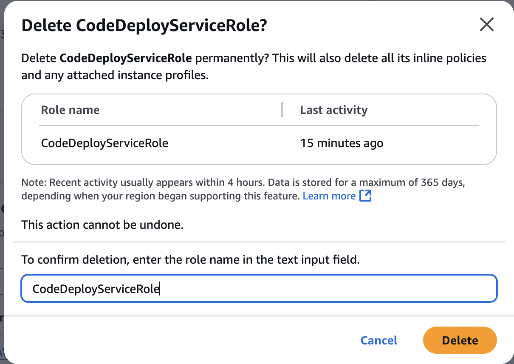Open the Learn more link
Screen dimensions: 514x364
(329, 196)
